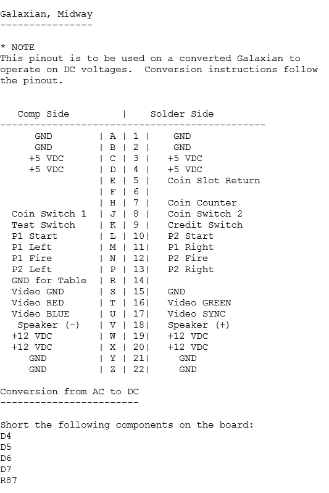
Task: Click the 'Galaxian, Midway' title text
Action: [46, 14]
